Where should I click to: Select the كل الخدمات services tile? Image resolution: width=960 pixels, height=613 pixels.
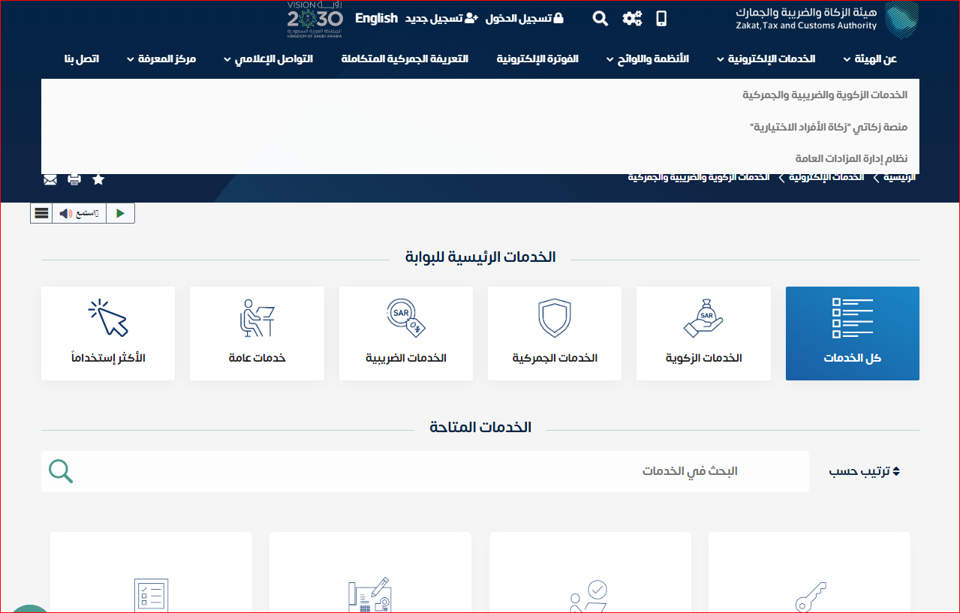point(852,333)
